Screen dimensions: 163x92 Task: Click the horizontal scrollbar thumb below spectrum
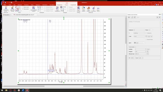pos(64,86)
